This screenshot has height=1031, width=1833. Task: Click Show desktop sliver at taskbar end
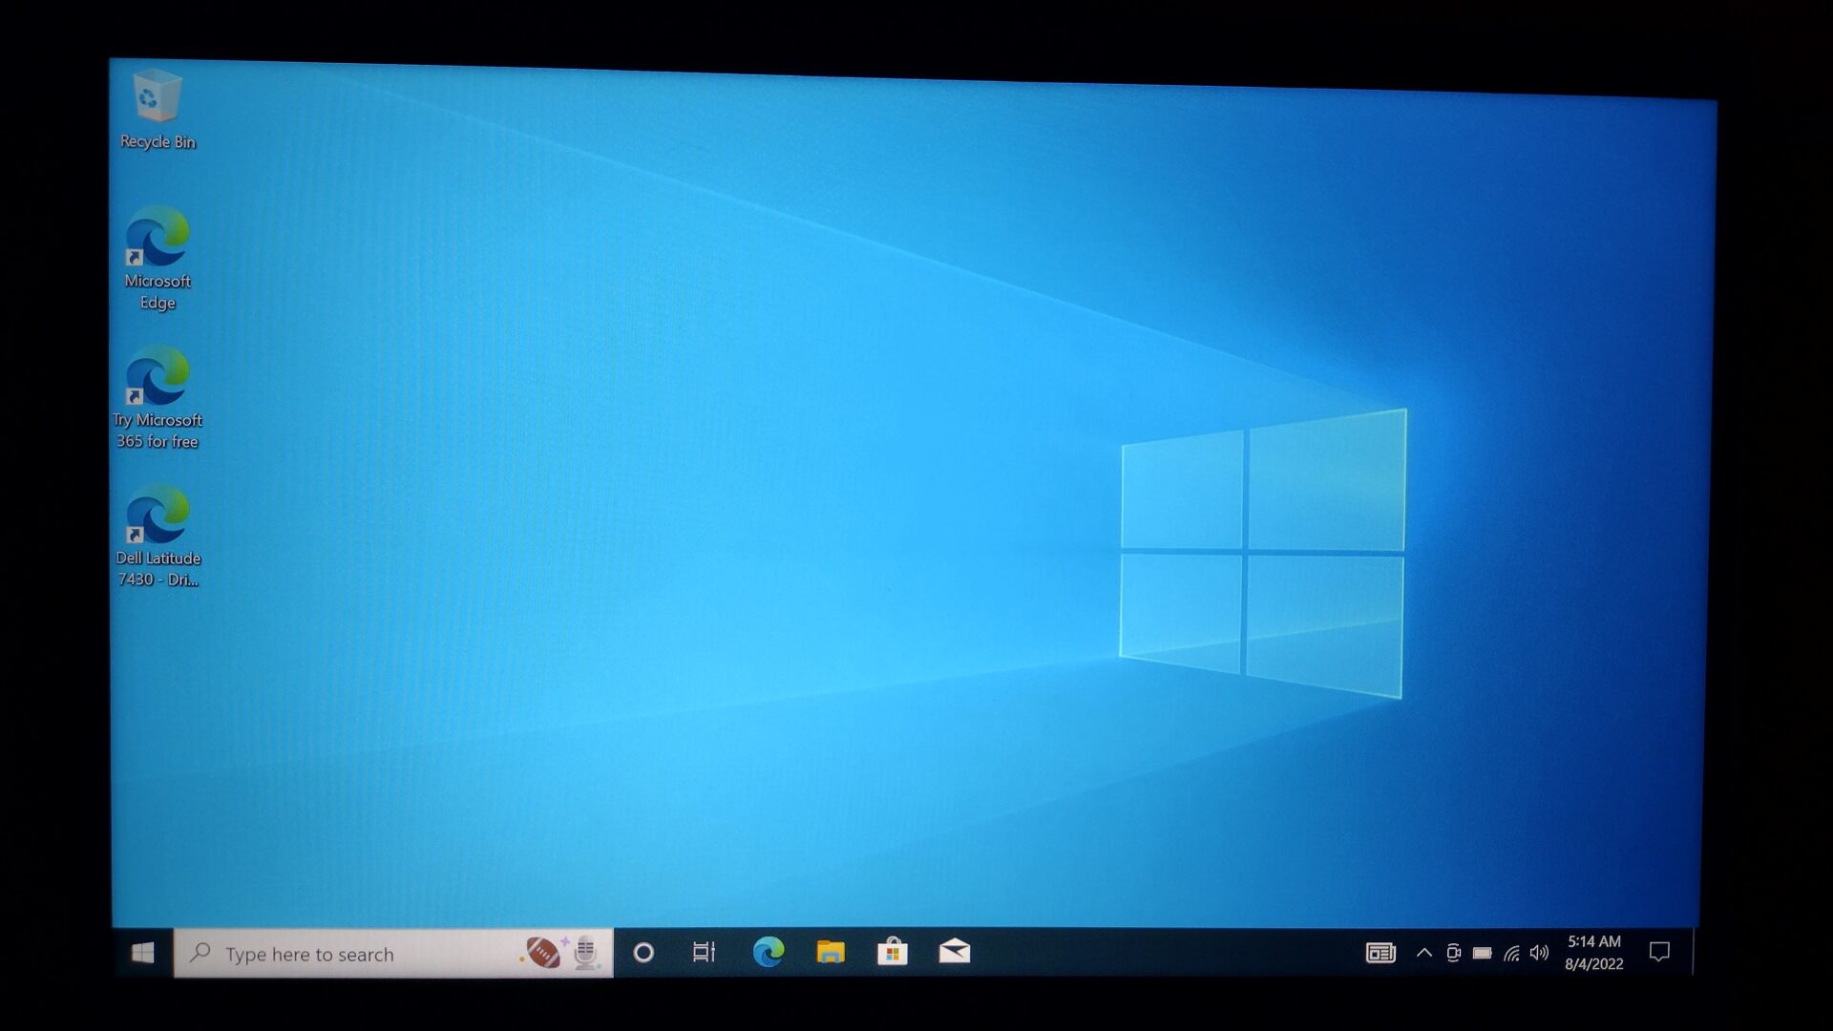1695,953
